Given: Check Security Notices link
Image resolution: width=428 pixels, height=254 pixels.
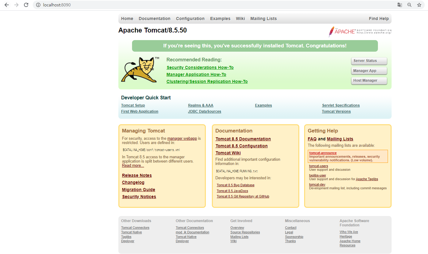Looking at the screenshot, I should pos(139,197).
